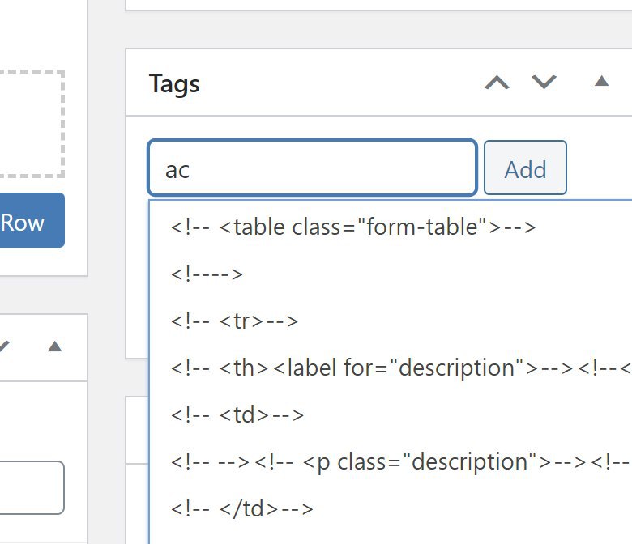Collapse the left panel via triangle toggle

(x=55, y=346)
